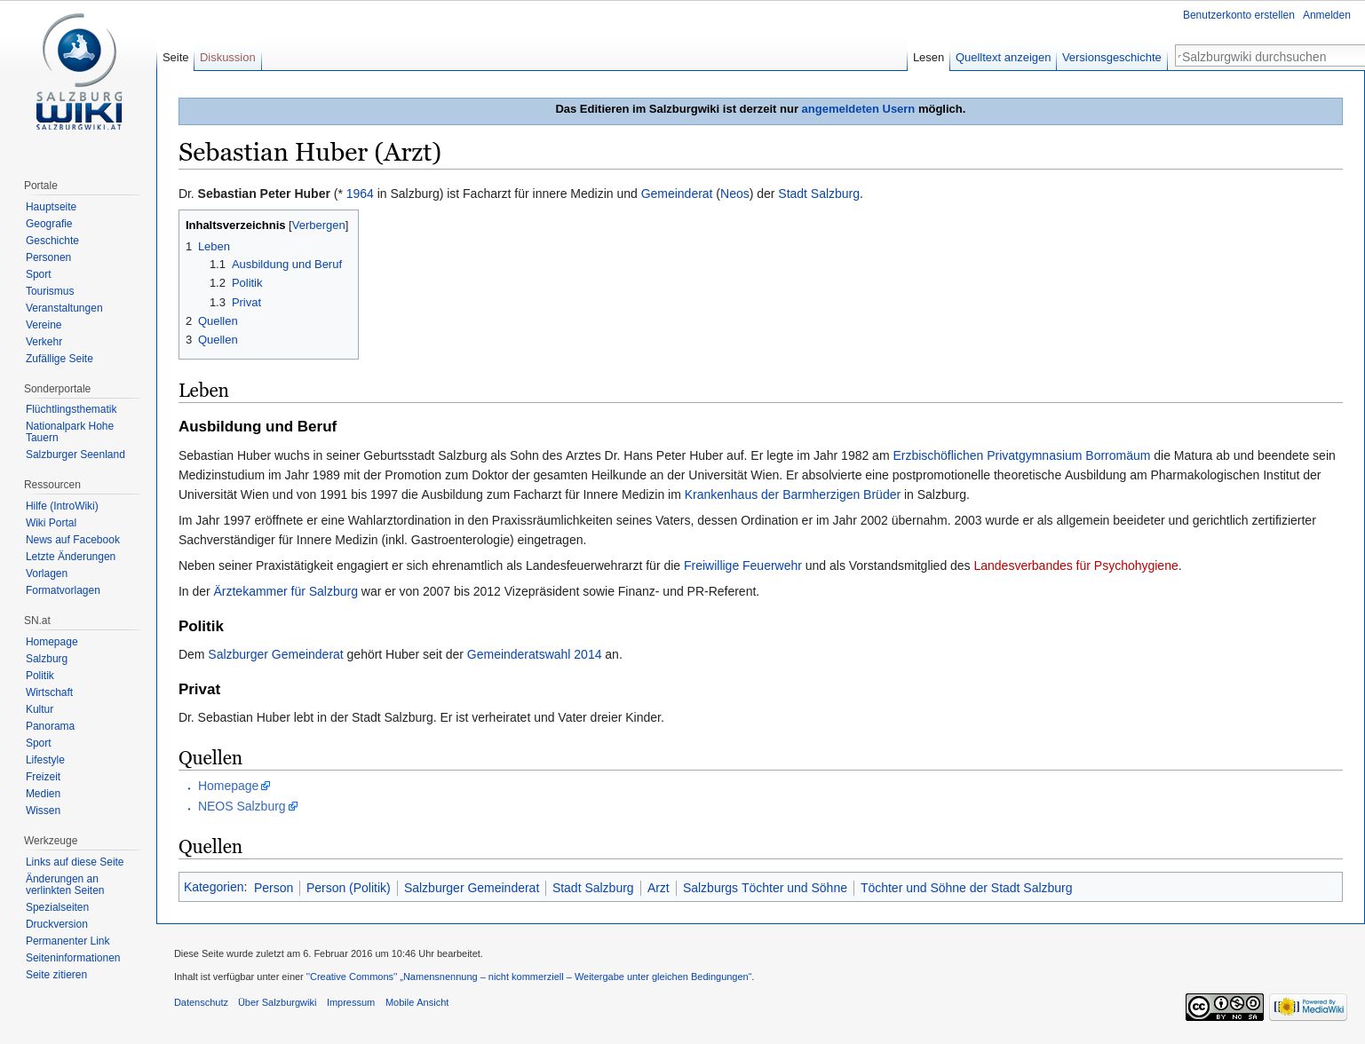1365x1044 pixels.
Task: Open Töchter und Söhne der Stadt Salzburg category
Action: 966,888
